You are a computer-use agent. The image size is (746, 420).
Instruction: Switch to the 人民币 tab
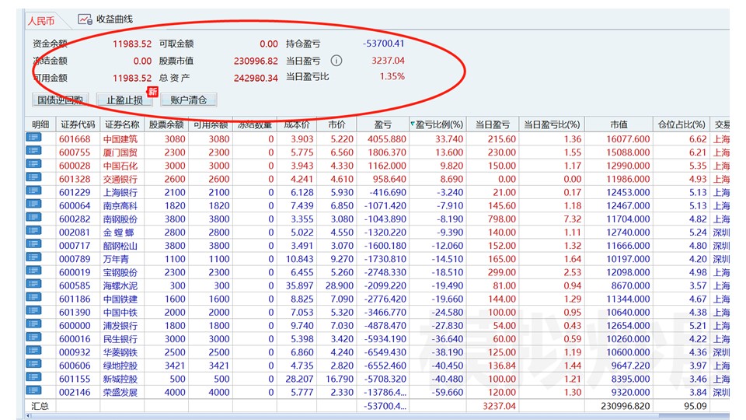(41, 21)
